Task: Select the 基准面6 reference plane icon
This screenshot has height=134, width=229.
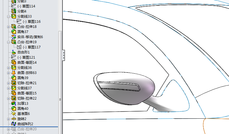Action: coord(14,114)
